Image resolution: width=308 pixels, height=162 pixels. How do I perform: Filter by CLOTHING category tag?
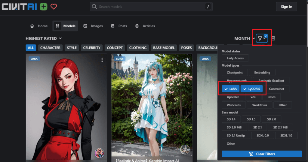tap(138, 48)
